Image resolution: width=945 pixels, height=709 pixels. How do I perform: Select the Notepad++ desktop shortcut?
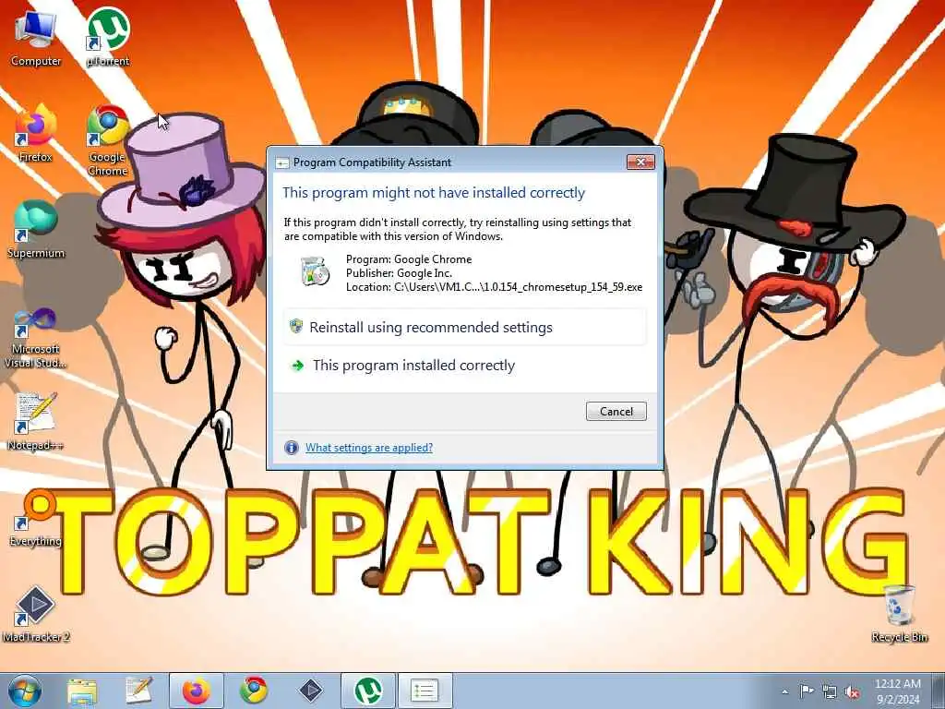[36, 421]
